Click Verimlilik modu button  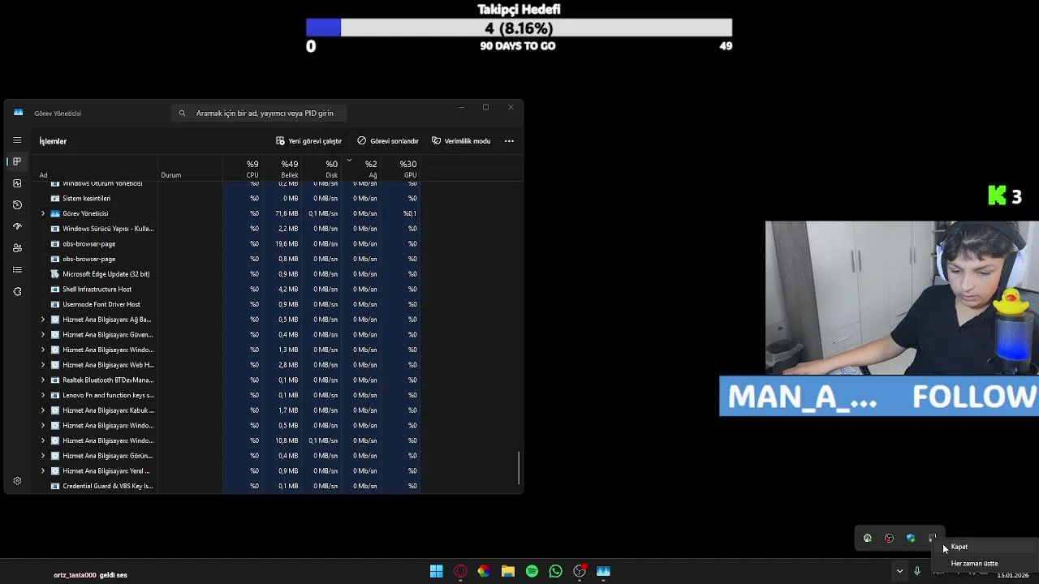(461, 141)
